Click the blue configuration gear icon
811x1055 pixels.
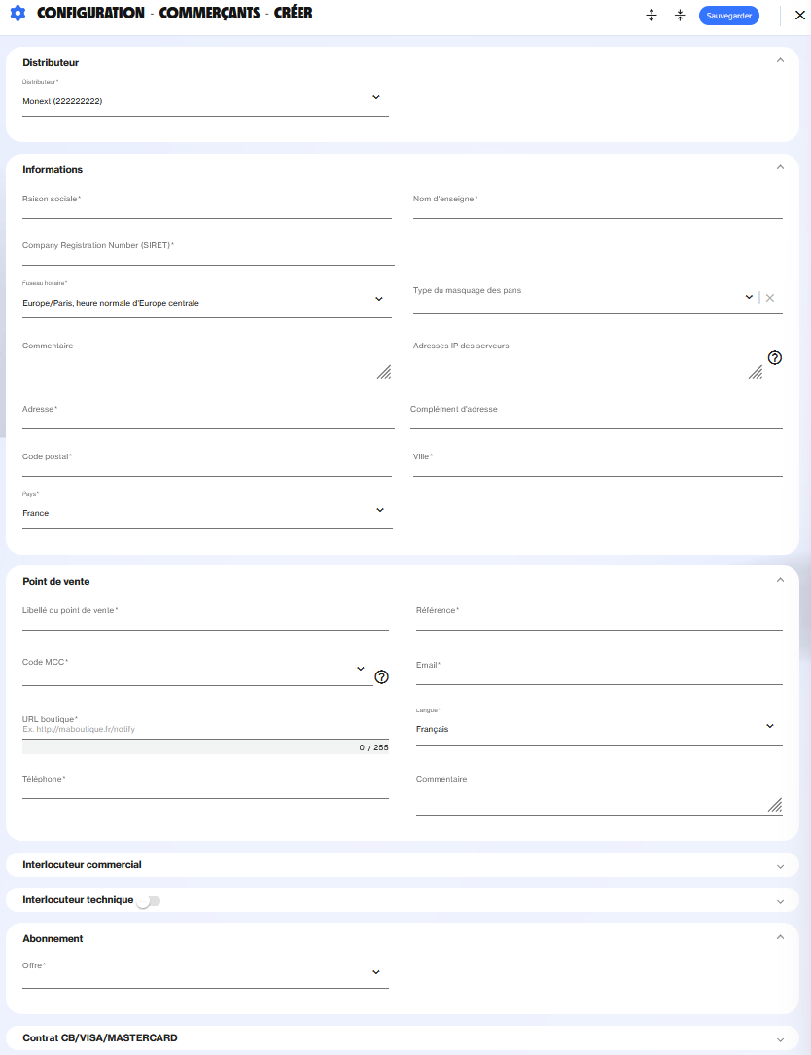tap(17, 15)
